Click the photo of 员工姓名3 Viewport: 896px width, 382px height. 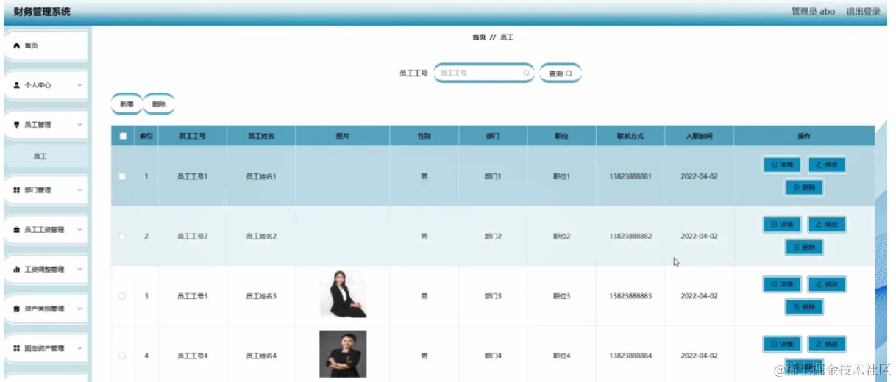[343, 294]
